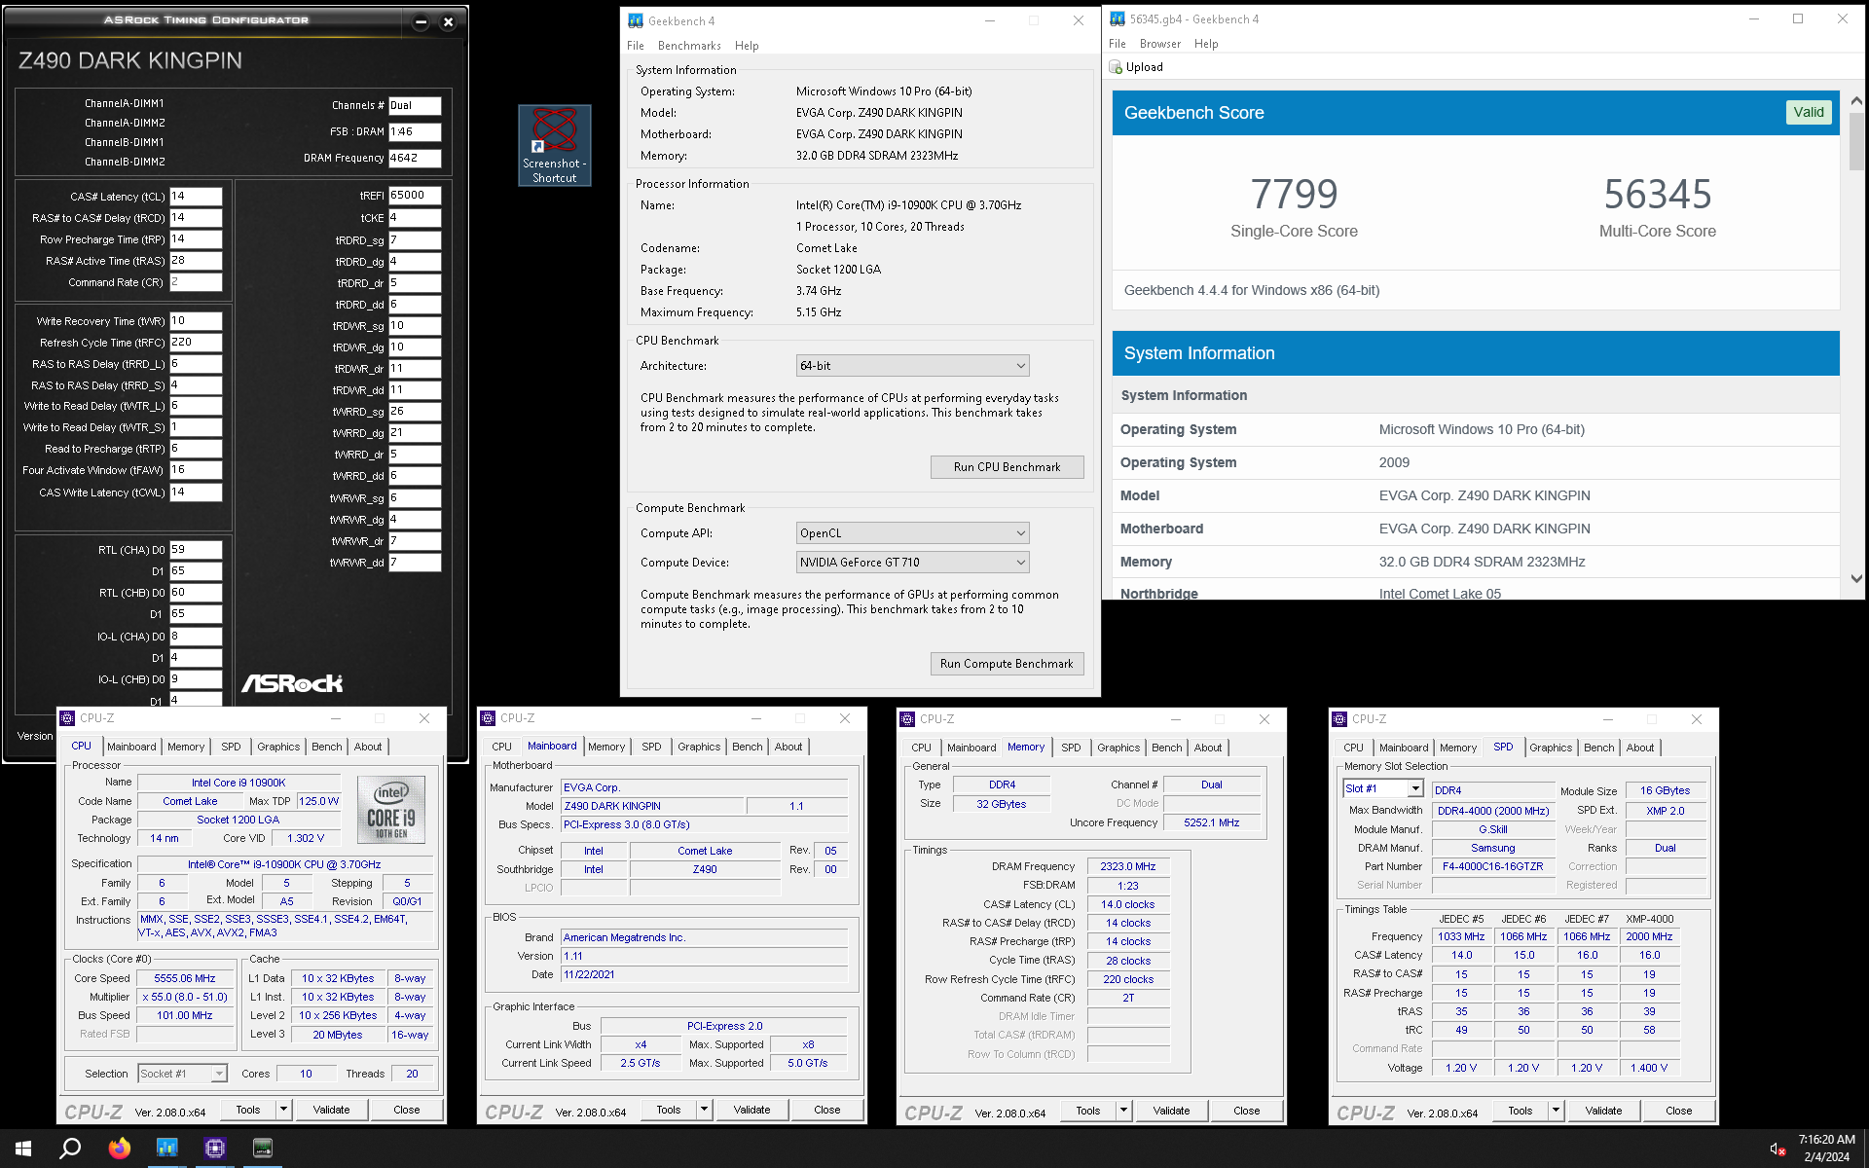The height and width of the screenshot is (1168, 1869).
Task: Open Compute API OpenCL dropdown
Action: coord(912,533)
